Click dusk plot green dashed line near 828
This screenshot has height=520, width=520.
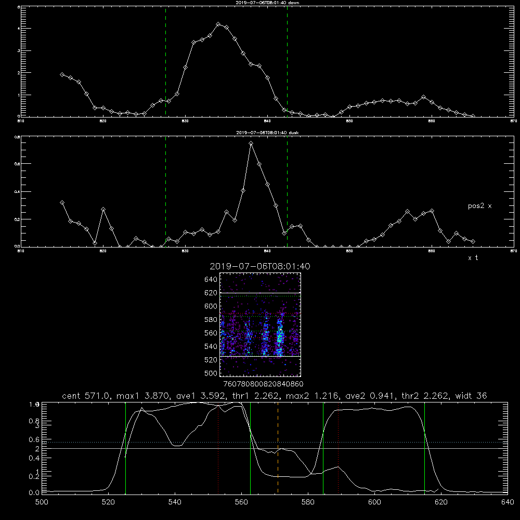click(165, 191)
